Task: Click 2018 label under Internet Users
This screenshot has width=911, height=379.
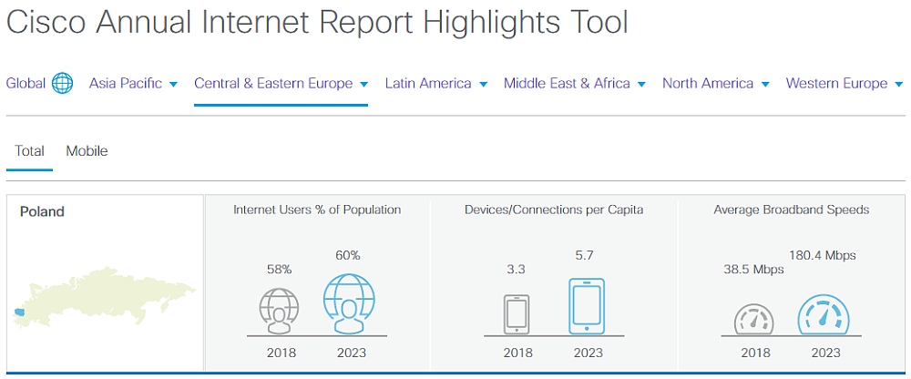Action: coord(281,353)
